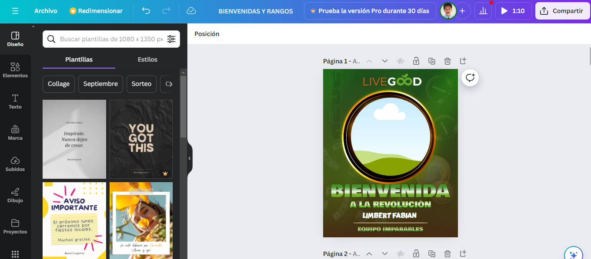Select the 'LIMBERT FABIAN' name text

click(x=390, y=215)
